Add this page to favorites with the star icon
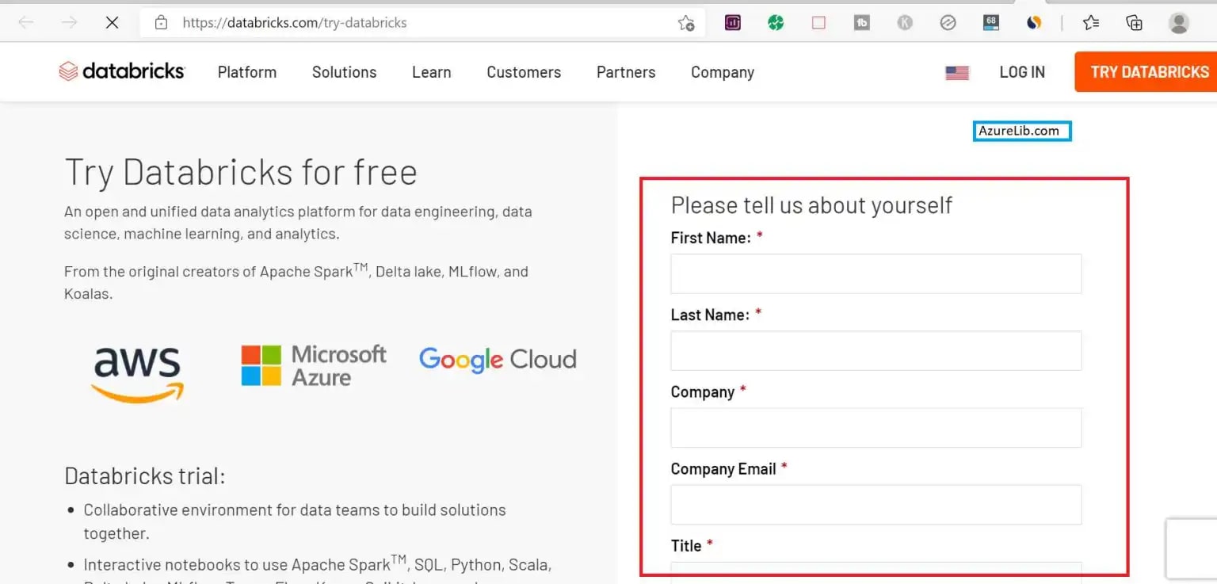Image resolution: width=1217 pixels, height=584 pixels. tap(686, 23)
